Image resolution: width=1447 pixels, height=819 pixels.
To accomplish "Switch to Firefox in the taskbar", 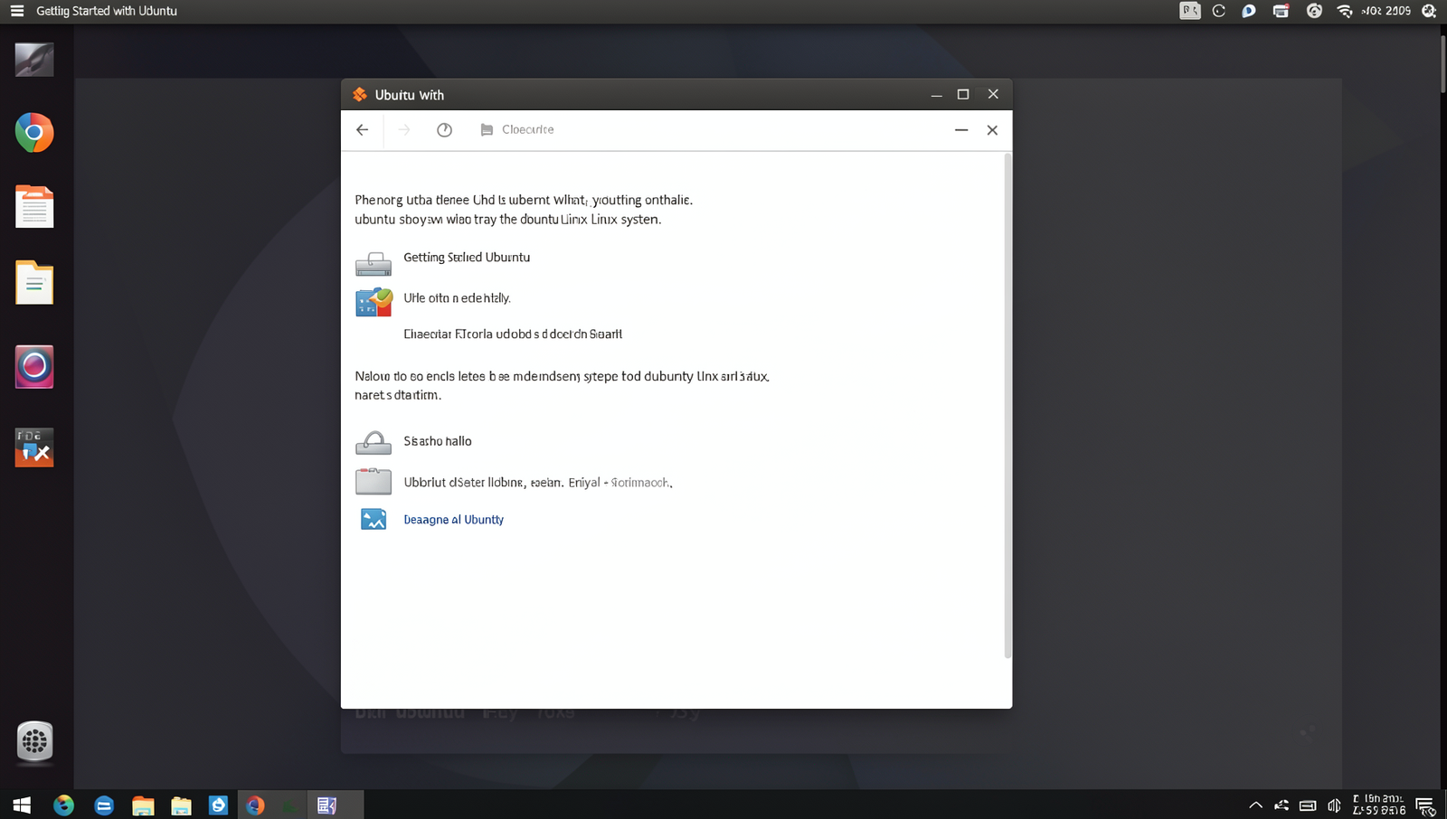I will tap(255, 805).
